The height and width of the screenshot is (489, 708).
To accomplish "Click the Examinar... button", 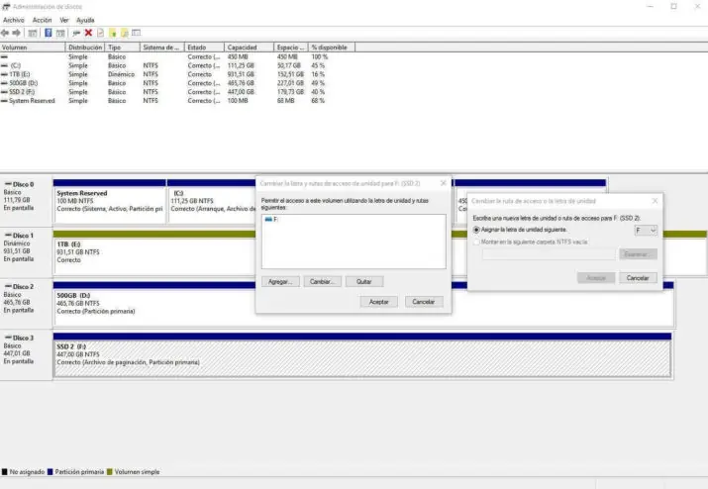I will 638,254.
